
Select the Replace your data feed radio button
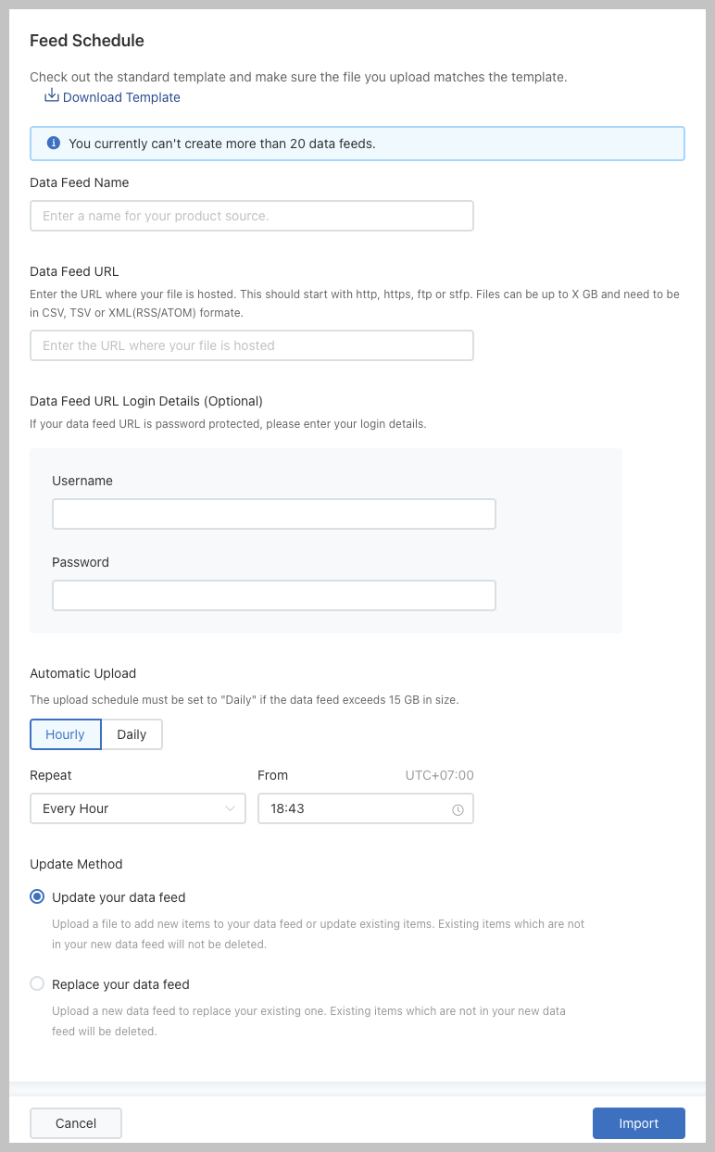[37, 984]
